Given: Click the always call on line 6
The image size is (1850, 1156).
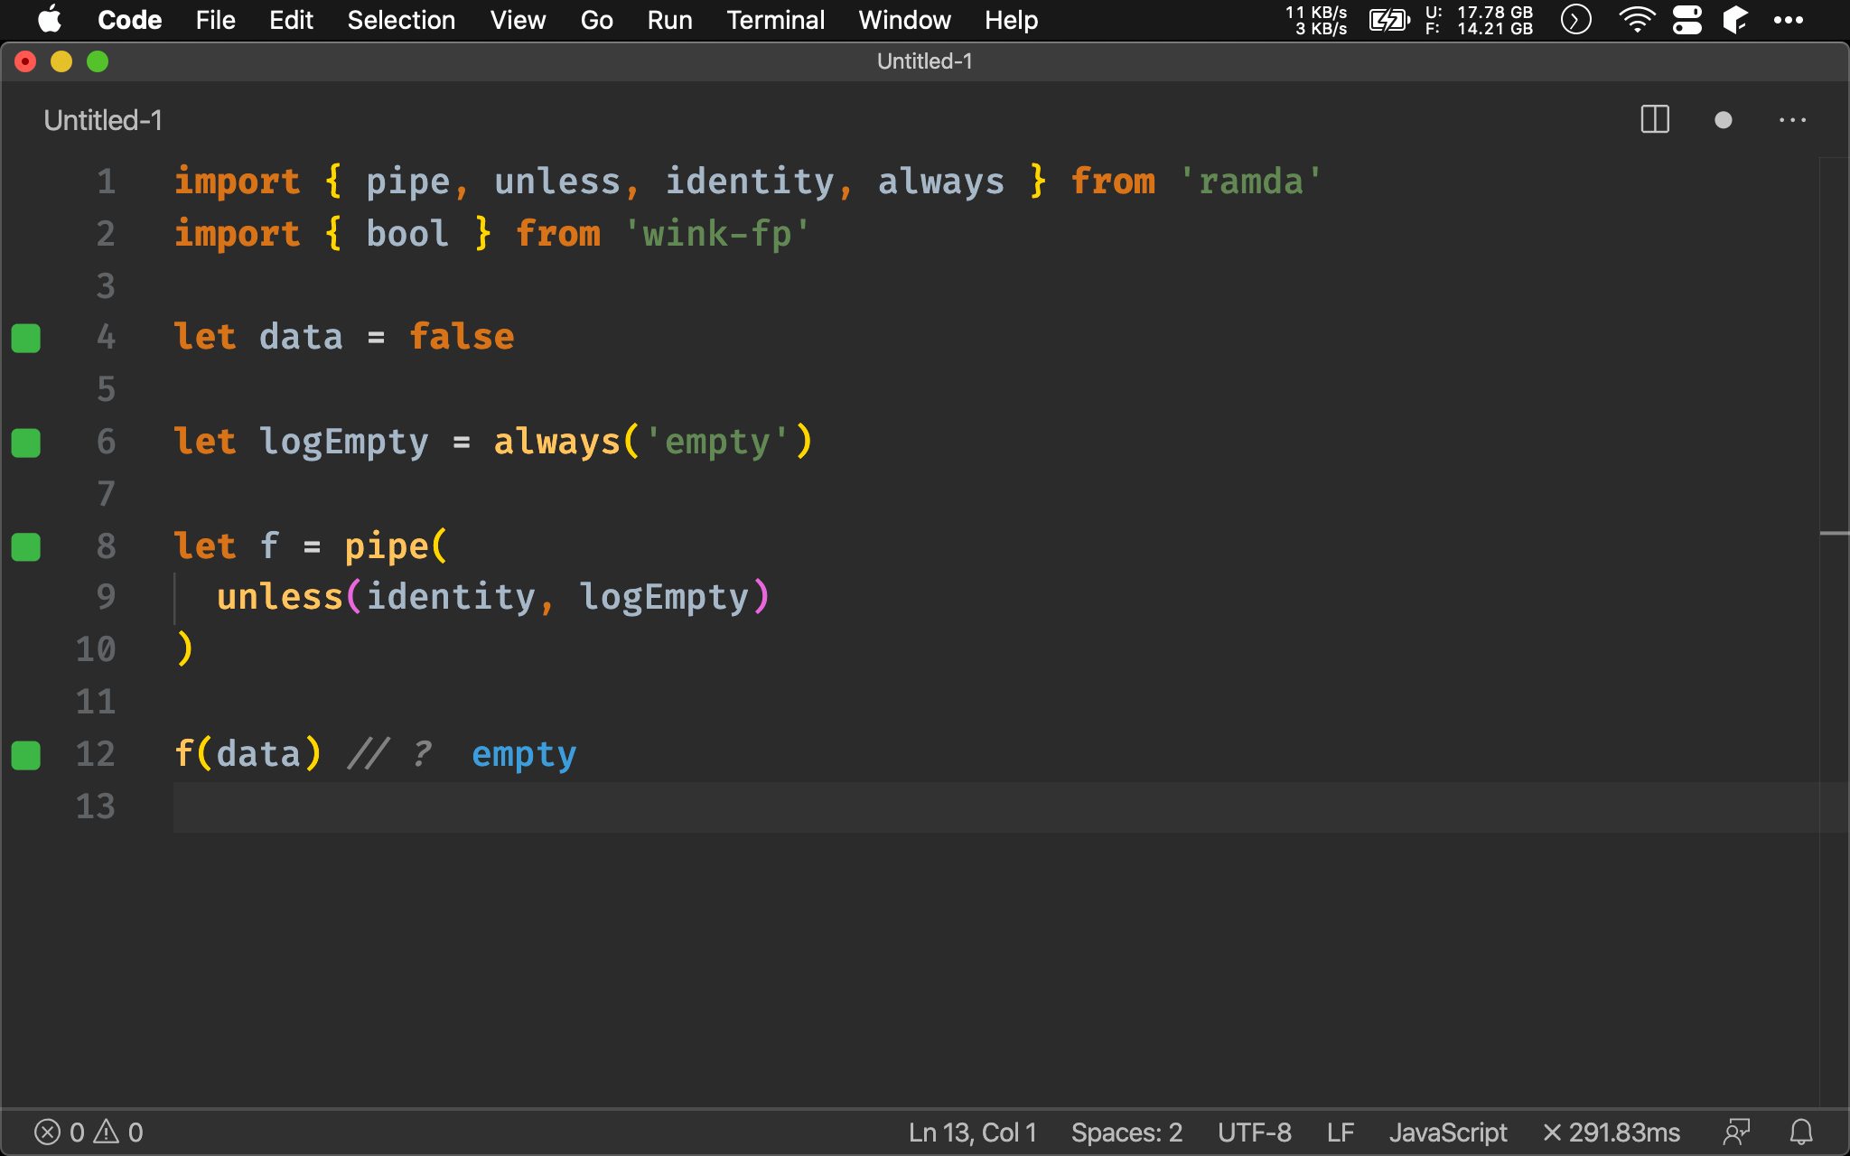Looking at the screenshot, I should pos(556,442).
